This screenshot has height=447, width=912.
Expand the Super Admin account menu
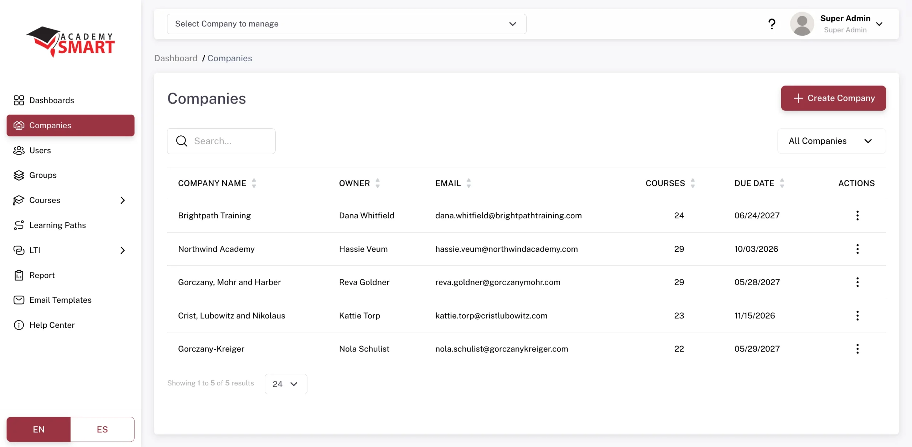point(879,24)
